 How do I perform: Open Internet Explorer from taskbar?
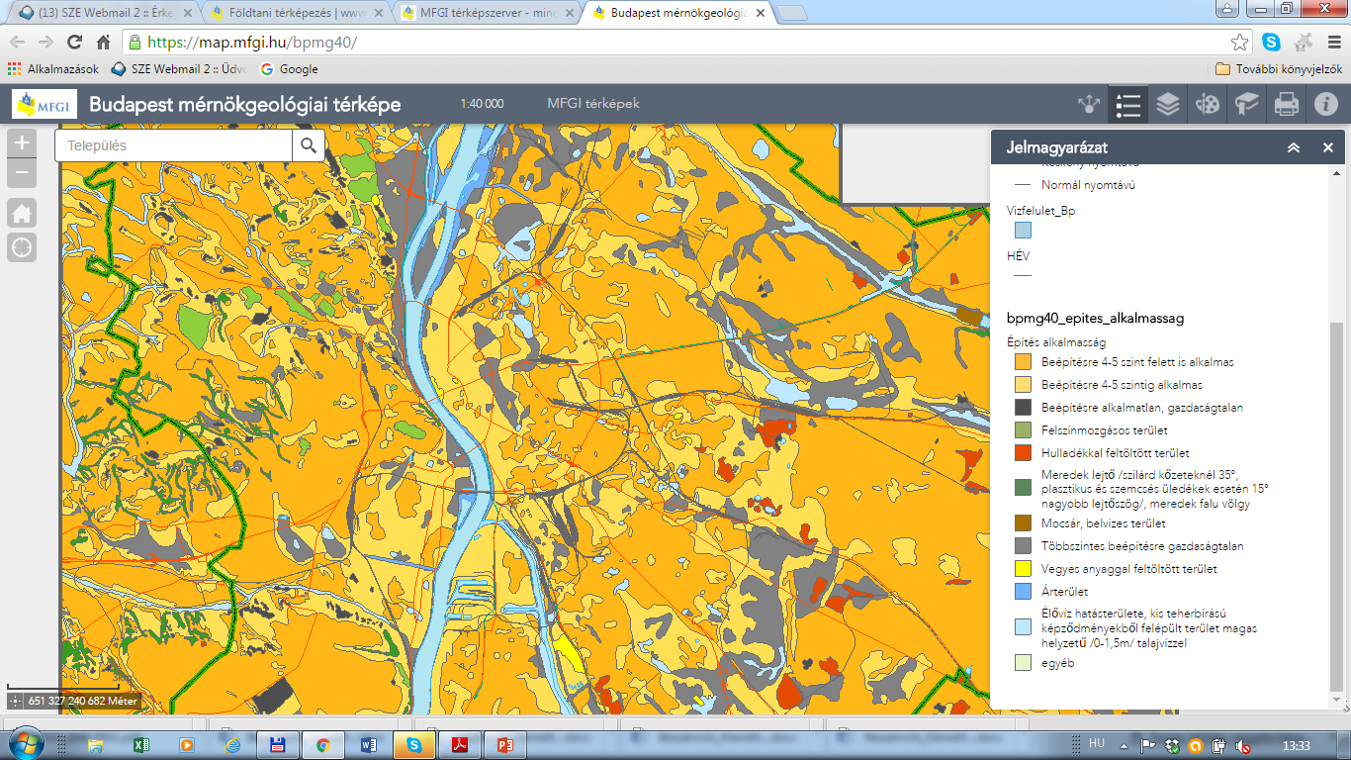tap(233, 744)
